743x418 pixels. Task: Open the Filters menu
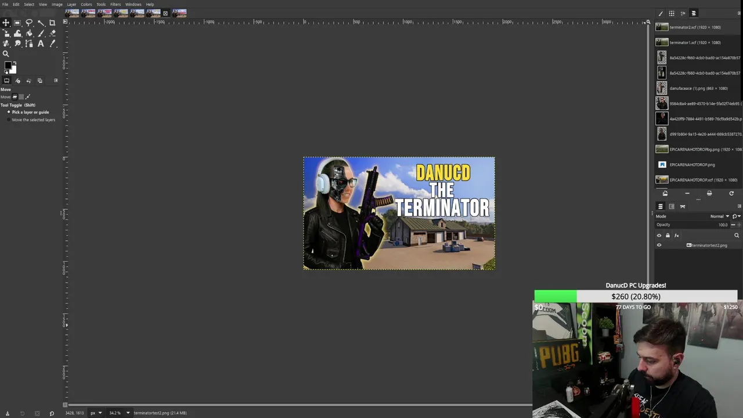116,4
